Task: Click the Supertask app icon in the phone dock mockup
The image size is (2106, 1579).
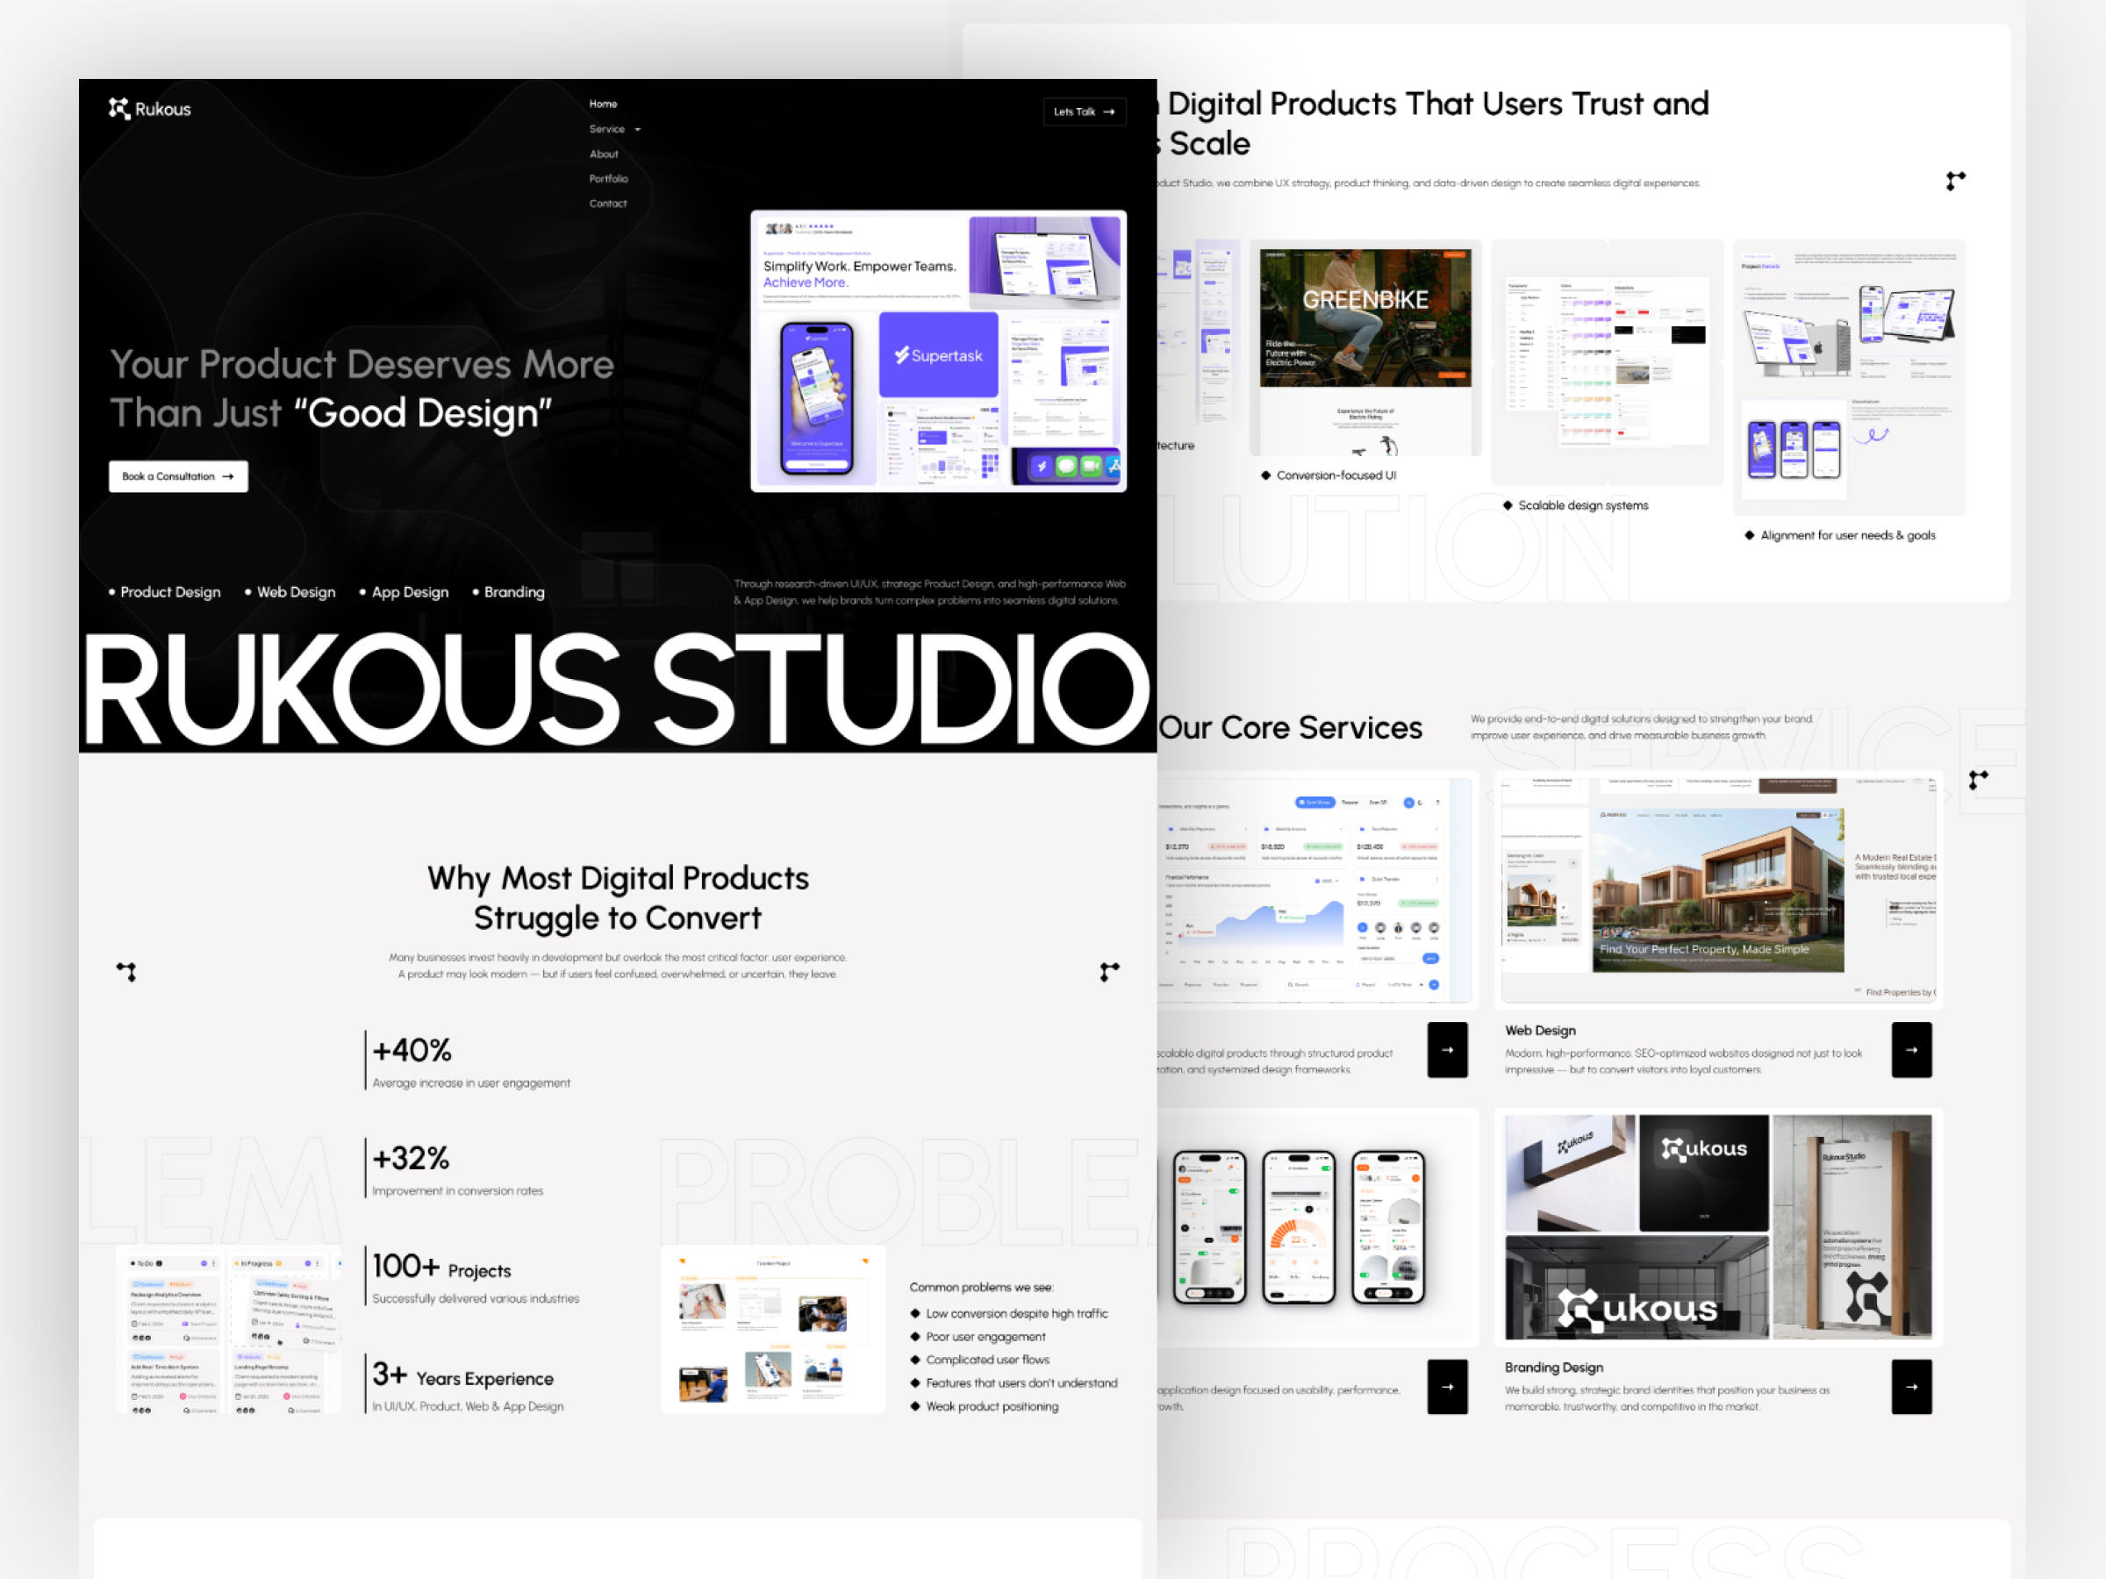Action: click(x=1042, y=467)
